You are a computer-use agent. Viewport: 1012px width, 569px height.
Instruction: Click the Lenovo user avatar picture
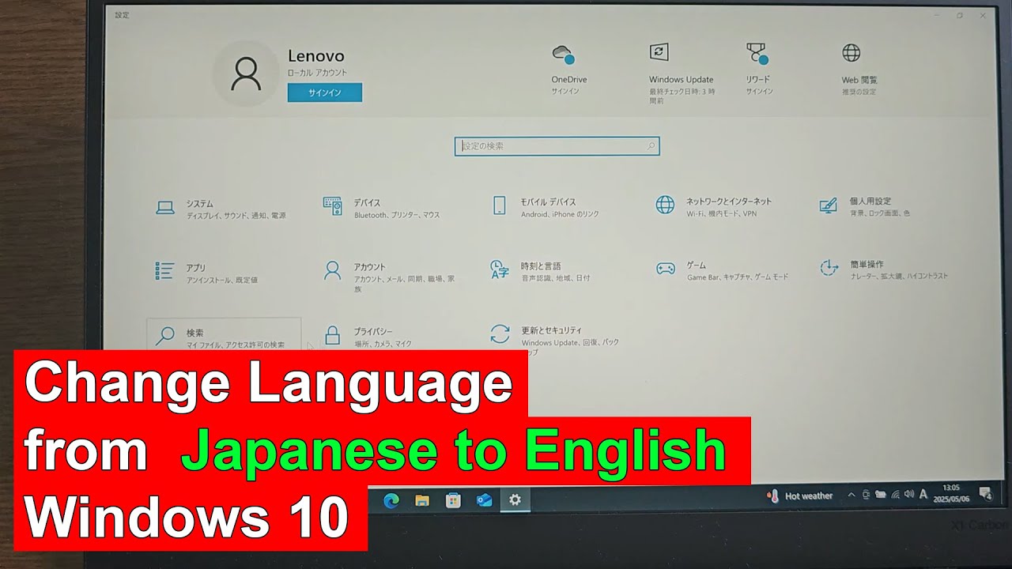(x=246, y=73)
